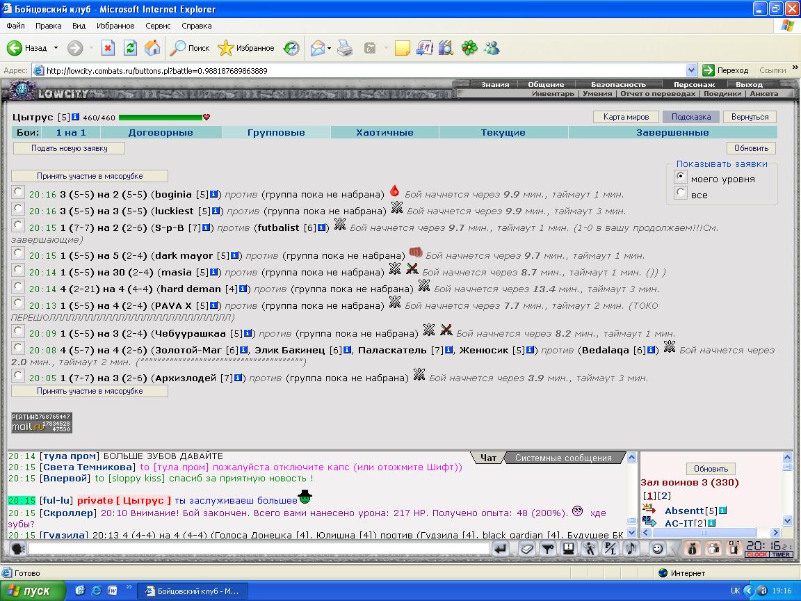
Task: Click the chat filter funnel icon
Action: click(548, 549)
